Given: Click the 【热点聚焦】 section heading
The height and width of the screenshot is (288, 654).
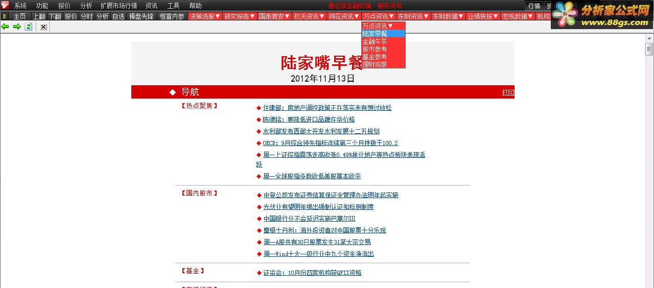Looking at the screenshot, I should click(x=199, y=106).
